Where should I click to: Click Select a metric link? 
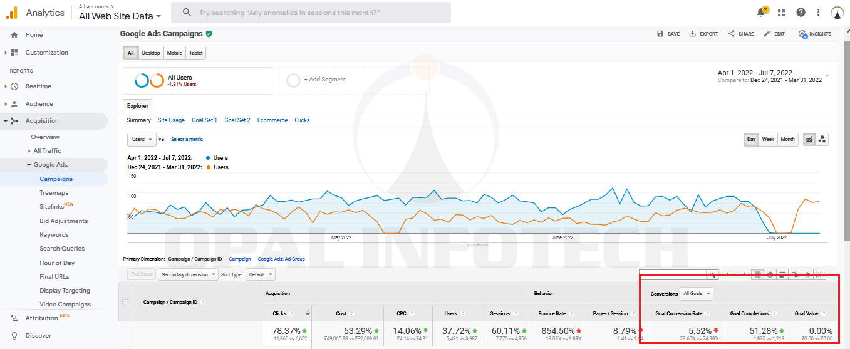point(187,139)
